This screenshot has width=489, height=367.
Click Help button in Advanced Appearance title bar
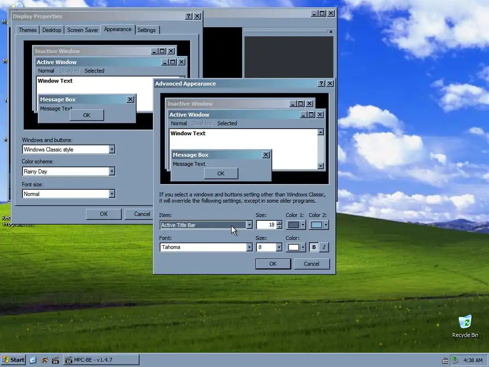(321, 84)
